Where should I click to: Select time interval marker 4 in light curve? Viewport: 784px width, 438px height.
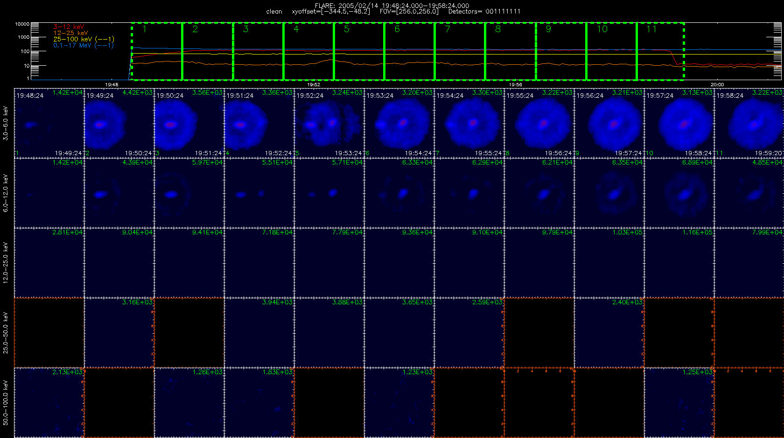coord(296,29)
